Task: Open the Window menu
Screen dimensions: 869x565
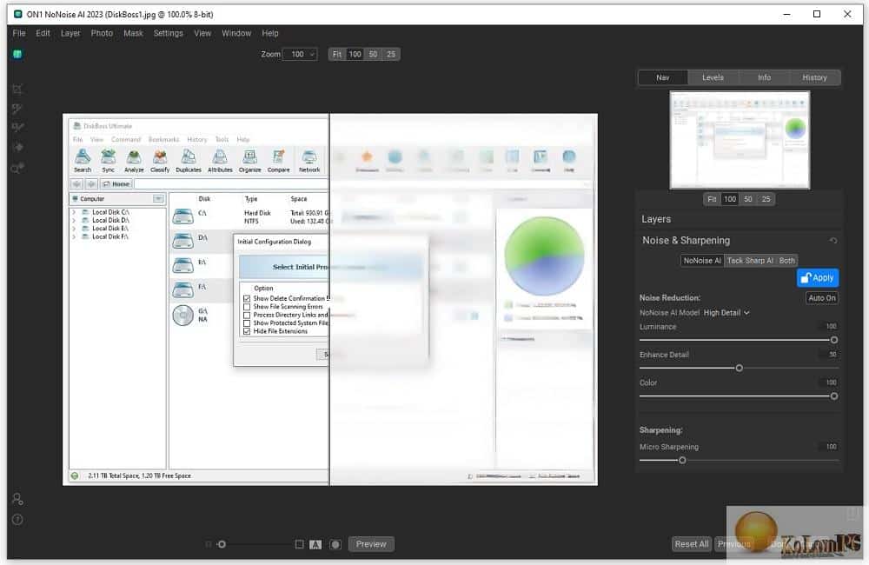Action: [x=236, y=33]
